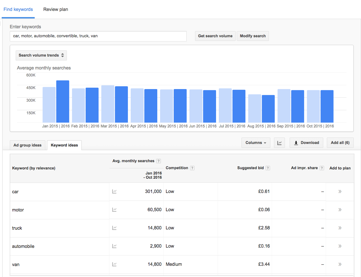361x277 pixels.
Task: Show help for Ad impr. share
Action: pyautogui.click(x=322, y=168)
